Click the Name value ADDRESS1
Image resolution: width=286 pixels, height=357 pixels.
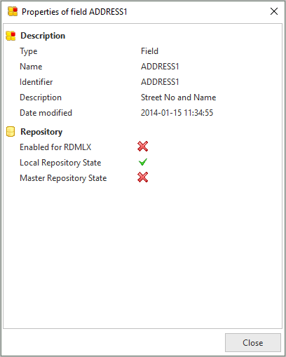tap(160, 67)
